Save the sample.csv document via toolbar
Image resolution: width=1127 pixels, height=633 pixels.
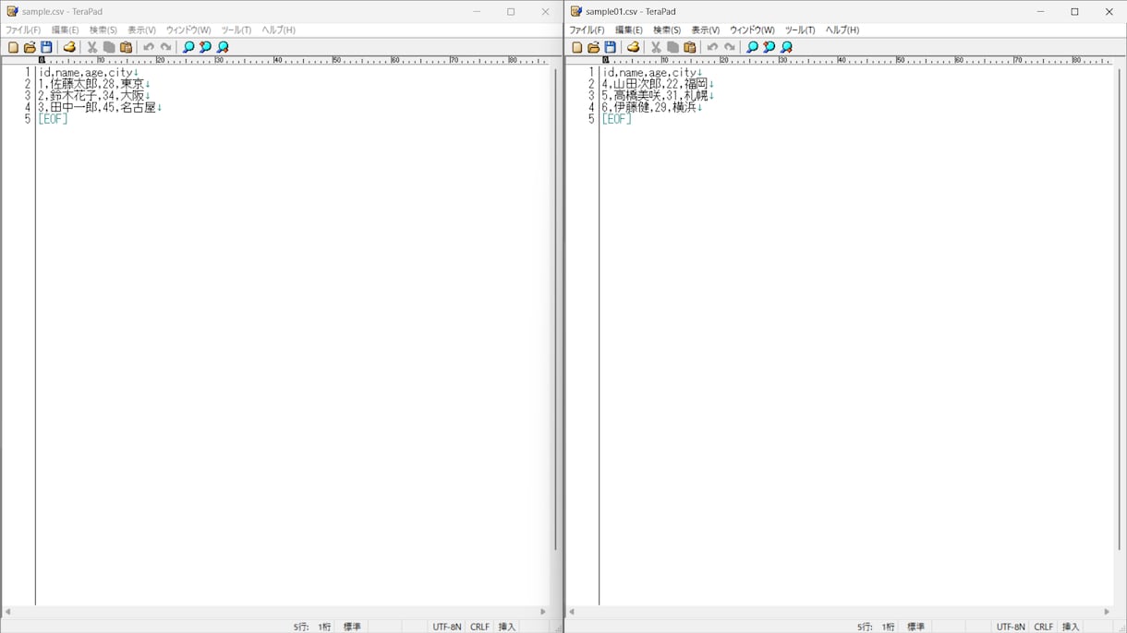[x=46, y=47]
